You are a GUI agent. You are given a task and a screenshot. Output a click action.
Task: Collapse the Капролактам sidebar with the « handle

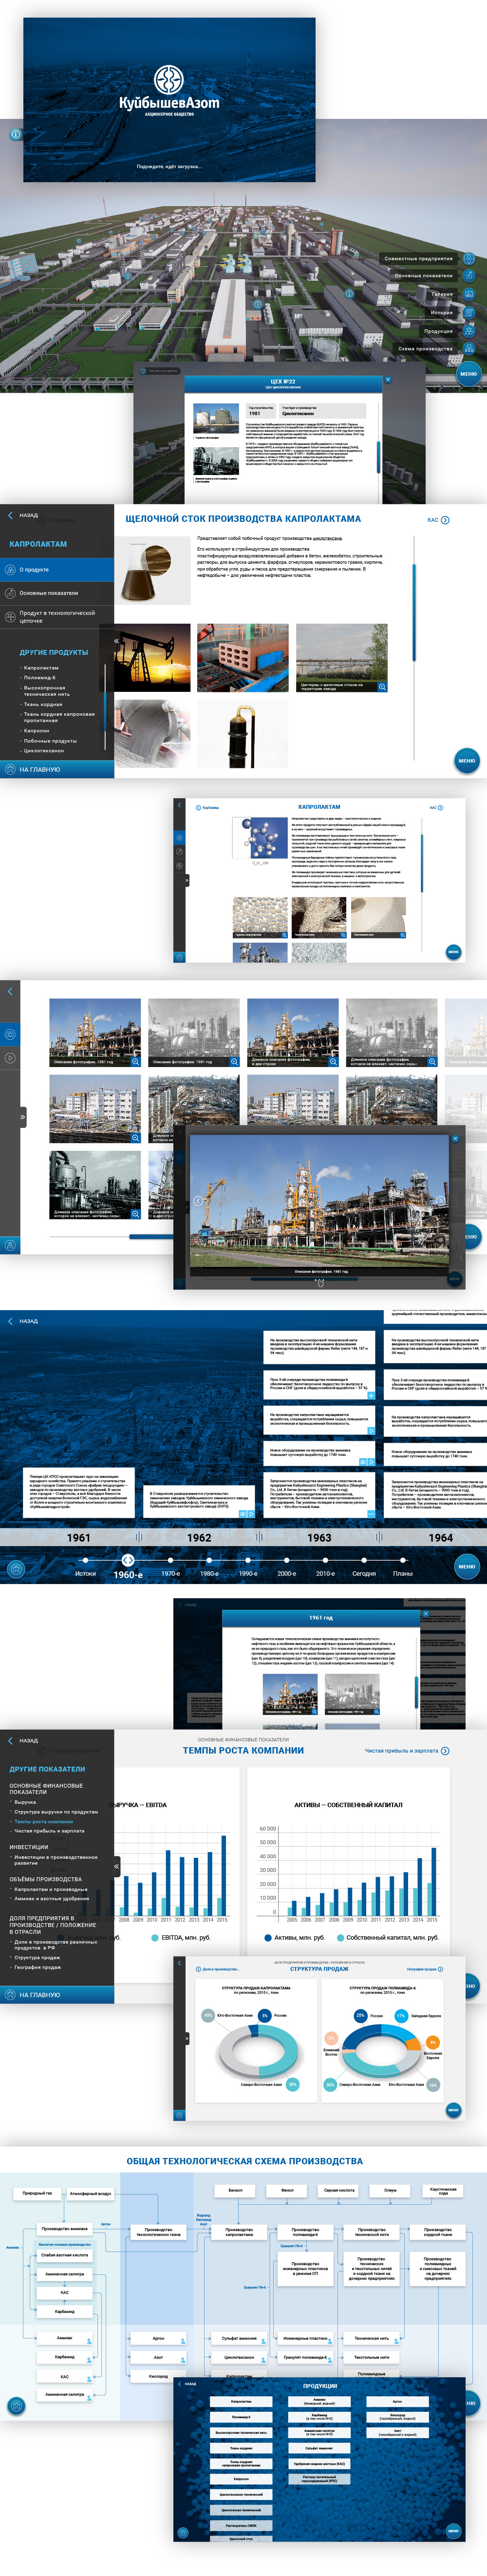click(117, 640)
